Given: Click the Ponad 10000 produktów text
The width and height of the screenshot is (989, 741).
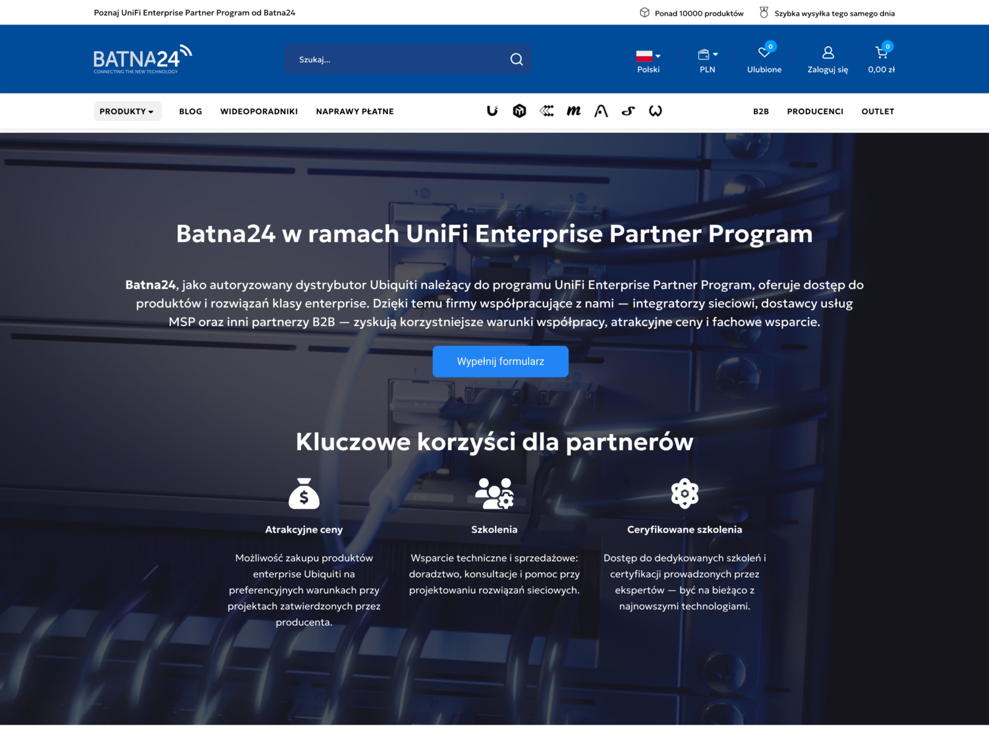Looking at the screenshot, I should point(699,14).
